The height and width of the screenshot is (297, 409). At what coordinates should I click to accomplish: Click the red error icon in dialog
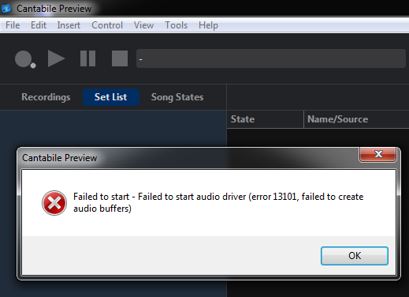point(54,203)
